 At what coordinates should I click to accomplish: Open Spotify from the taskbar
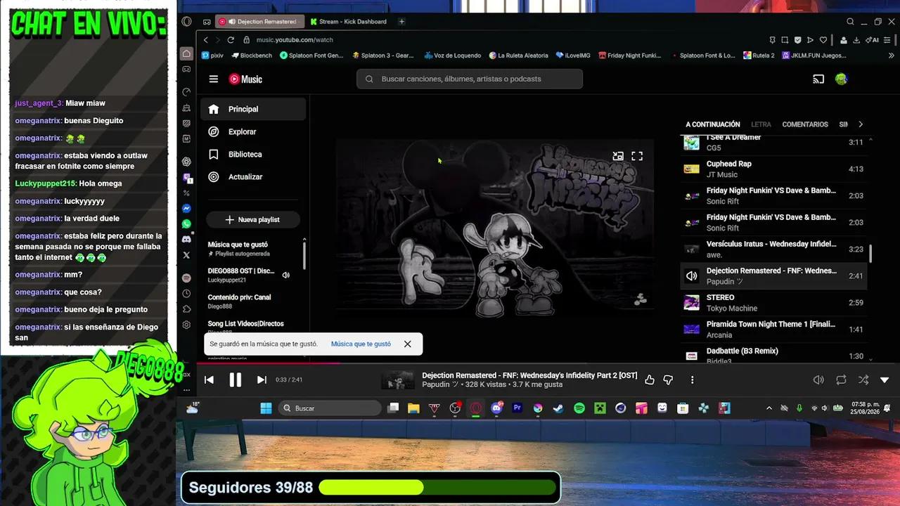tap(579, 408)
